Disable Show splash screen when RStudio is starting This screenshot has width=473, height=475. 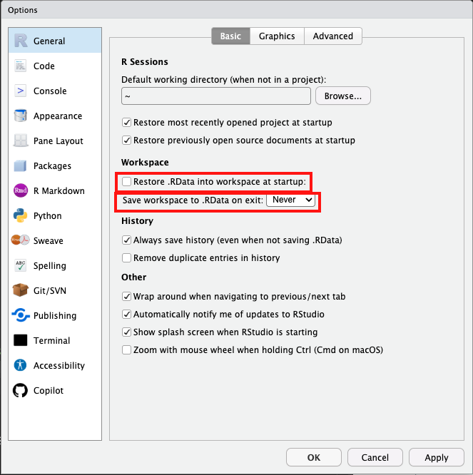tap(127, 332)
